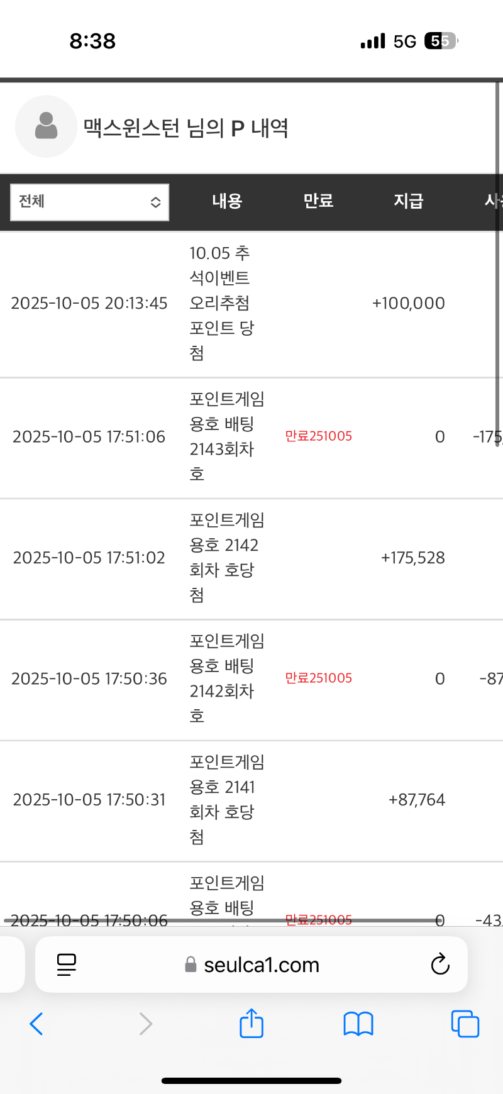The width and height of the screenshot is (503, 1094).
Task: Tap the Safari forward arrow
Action: [145, 1024]
